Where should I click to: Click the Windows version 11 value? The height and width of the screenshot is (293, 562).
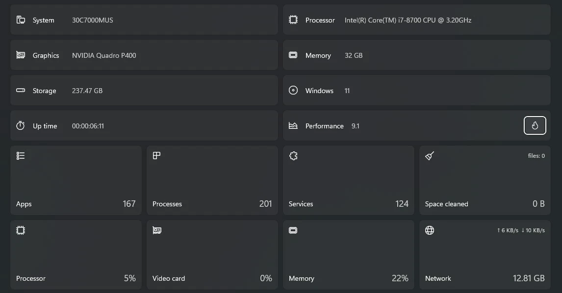(x=347, y=91)
